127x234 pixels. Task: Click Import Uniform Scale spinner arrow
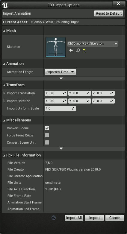coord(73,109)
